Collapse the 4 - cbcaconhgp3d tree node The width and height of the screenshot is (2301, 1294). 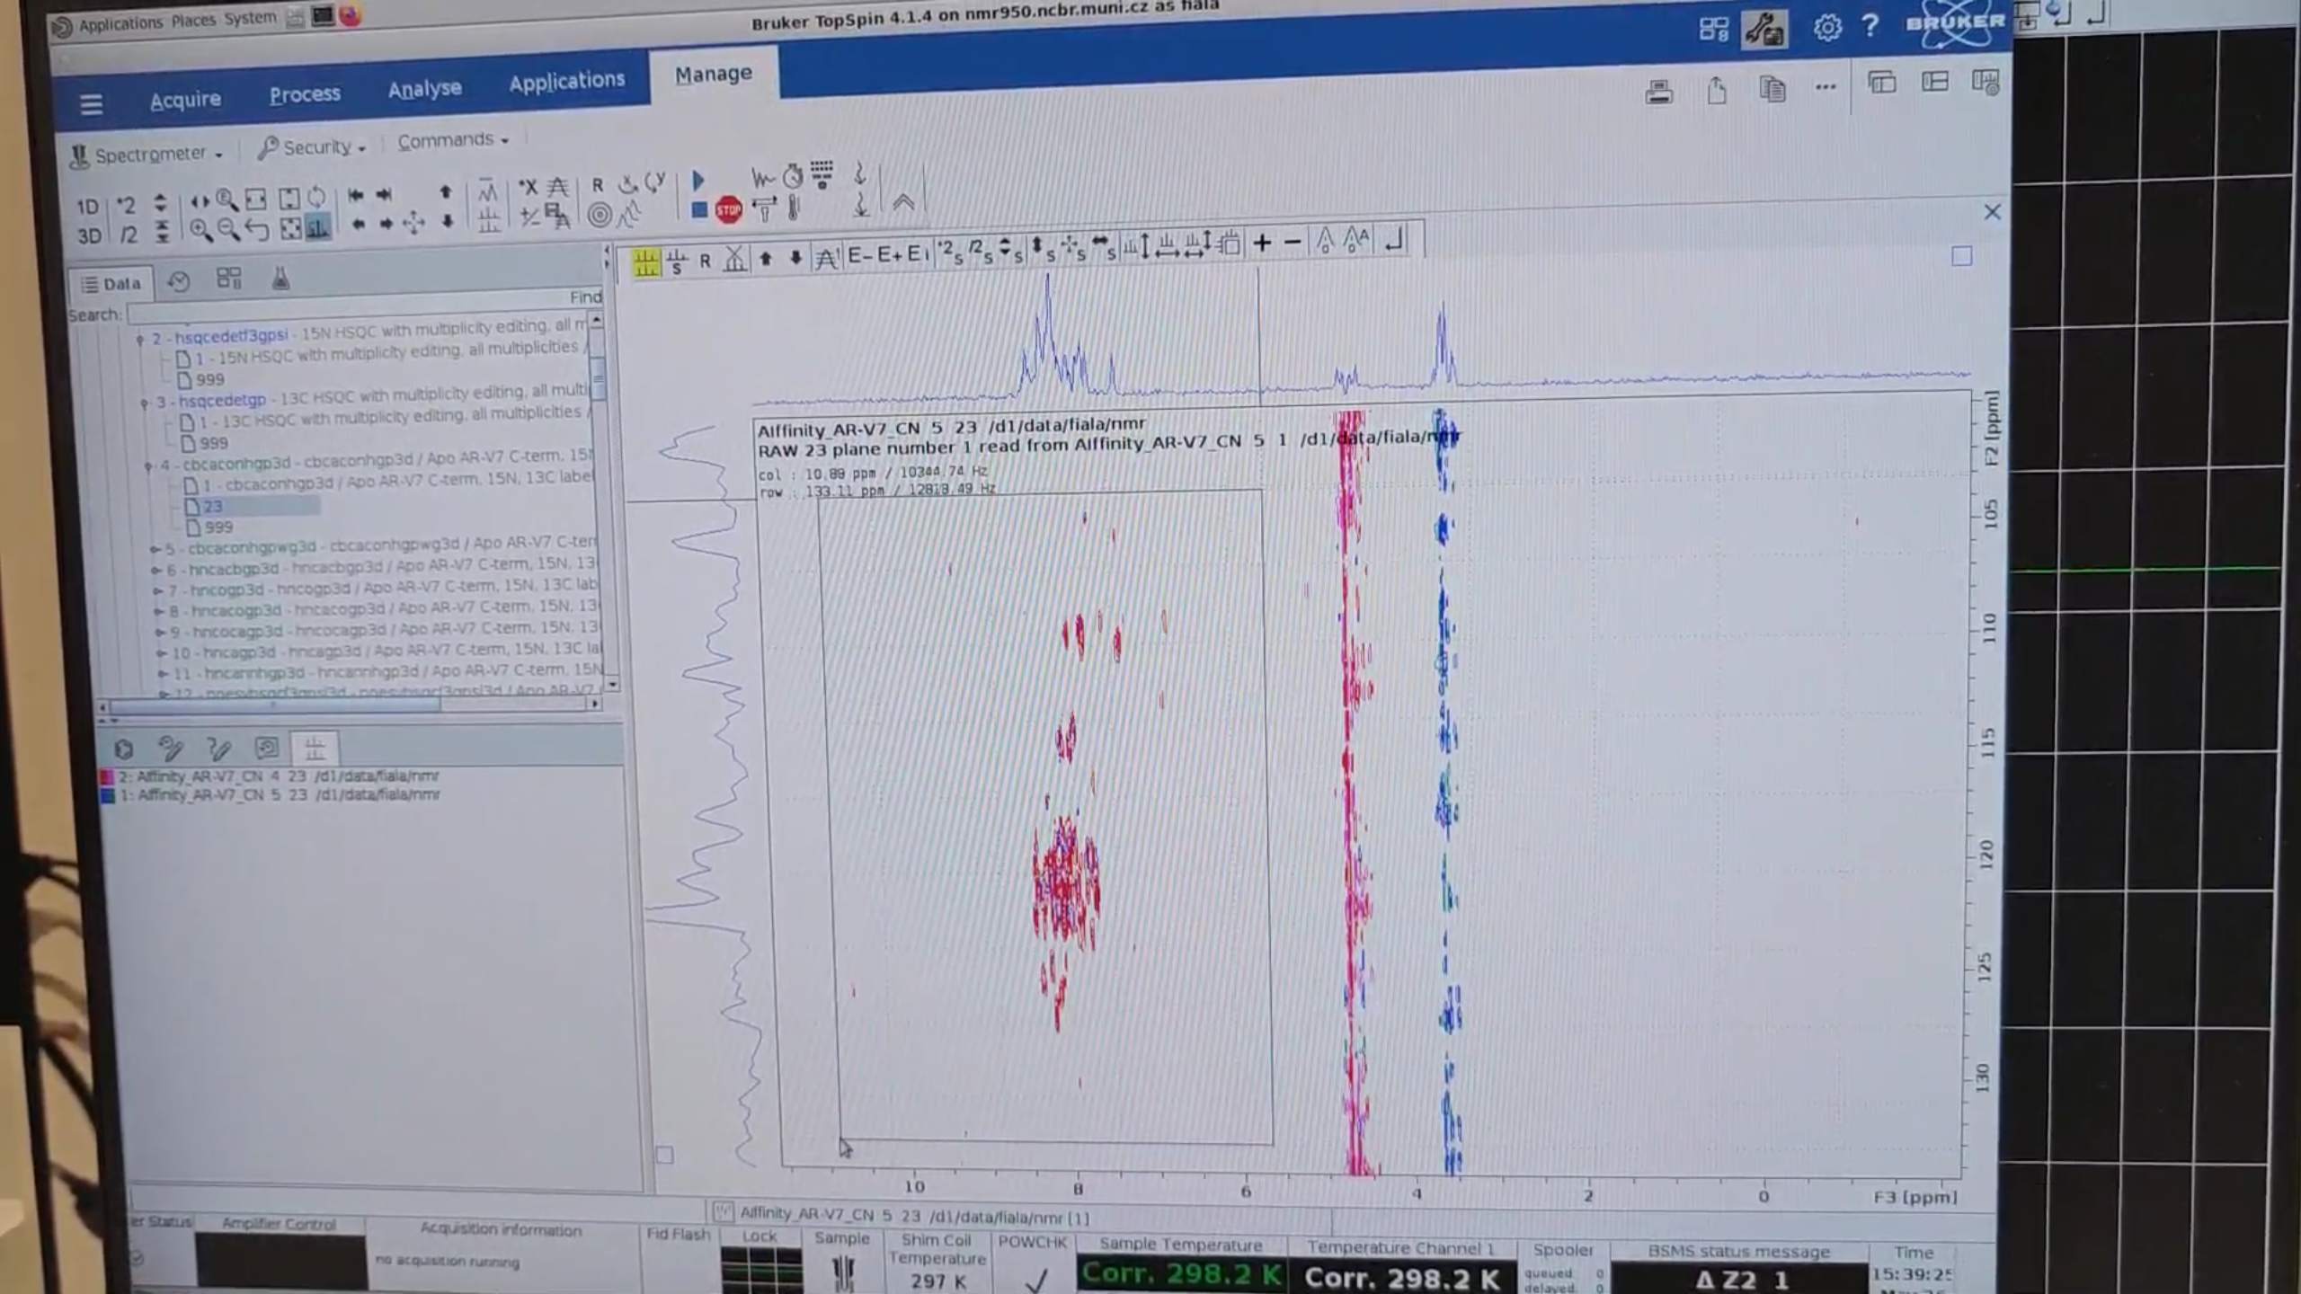pyautogui.click(x=149, y=465)
